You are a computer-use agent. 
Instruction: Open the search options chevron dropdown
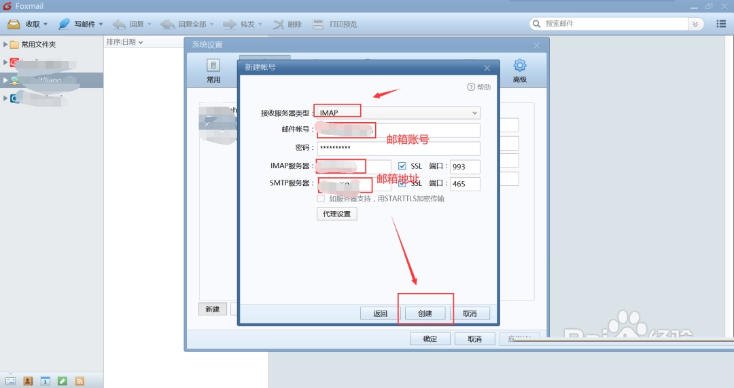(695, 24)
